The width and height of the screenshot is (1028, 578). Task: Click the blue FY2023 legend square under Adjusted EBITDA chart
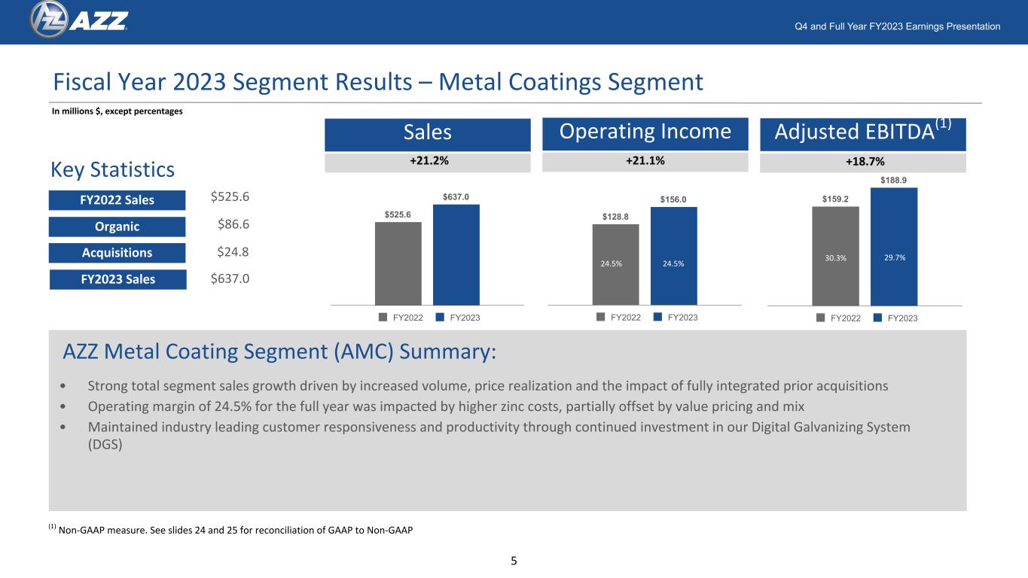click(x=877, y=318)
